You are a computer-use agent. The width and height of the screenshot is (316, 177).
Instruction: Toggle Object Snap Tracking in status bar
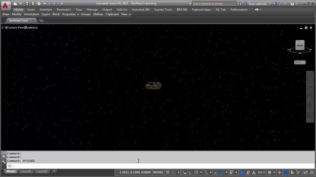coord(216,172)
